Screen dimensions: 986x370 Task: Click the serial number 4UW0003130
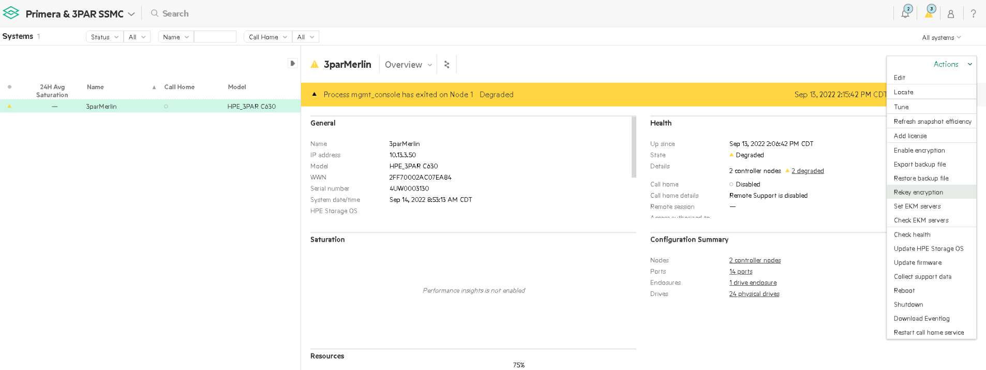pos(409,188)
